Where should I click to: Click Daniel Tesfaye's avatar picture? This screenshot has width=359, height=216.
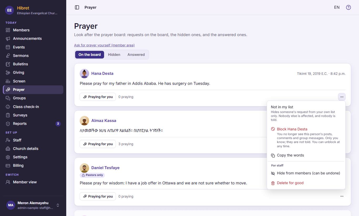point(84,168)
